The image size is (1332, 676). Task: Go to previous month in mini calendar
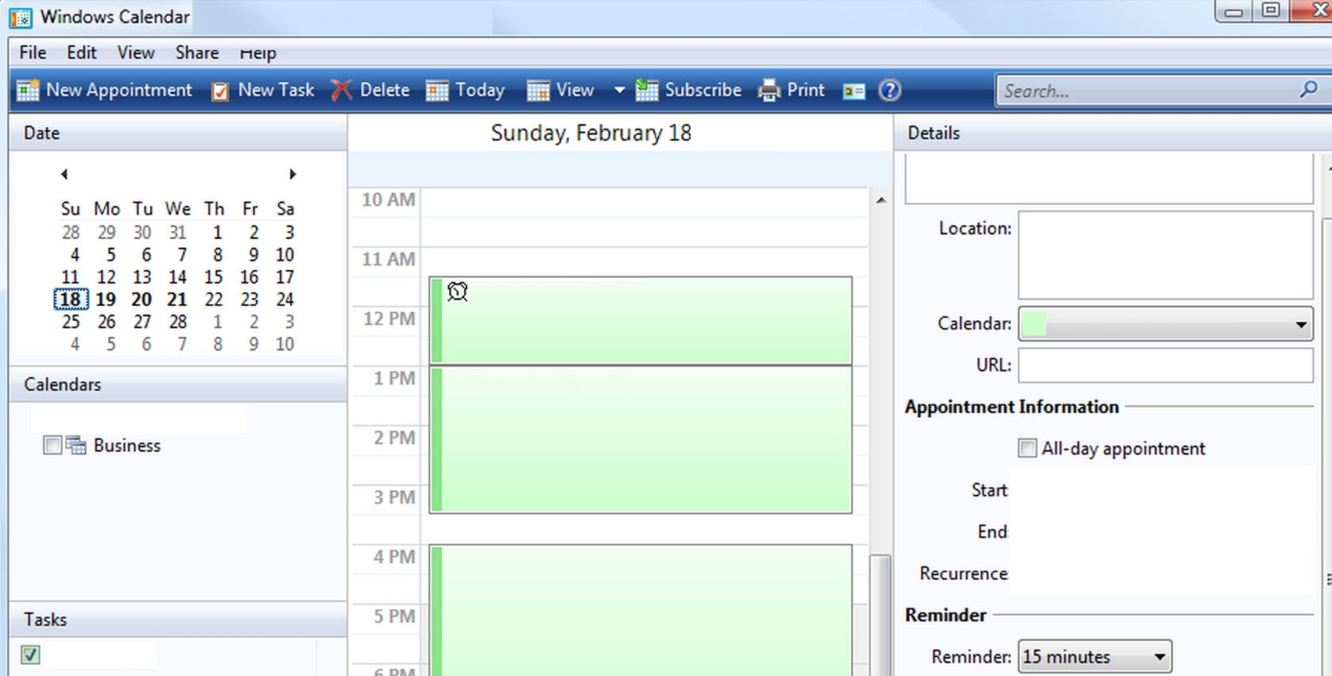coord(64,174)
